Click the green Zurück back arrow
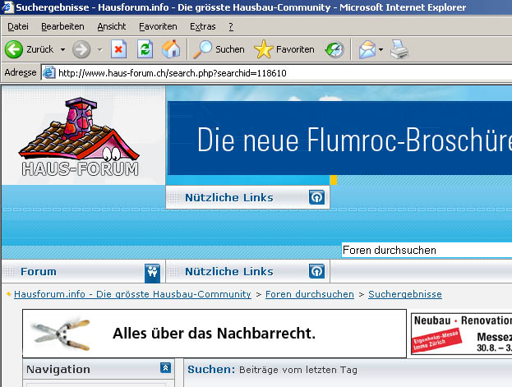The height and width of the screenshot is (387, 512). pos(14,49)
